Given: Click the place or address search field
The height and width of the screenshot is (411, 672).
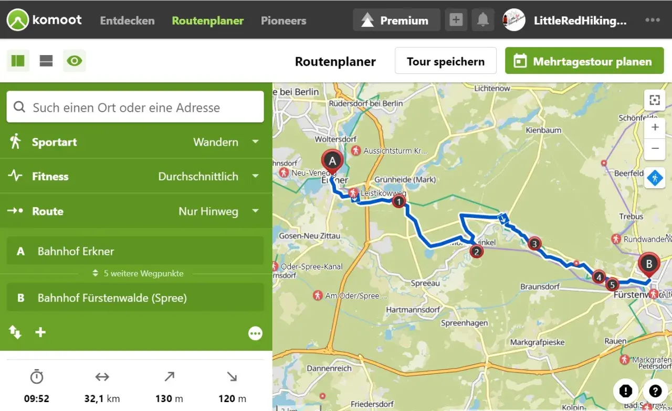Looking at the screenshot, I should click(x=135, y=107).
